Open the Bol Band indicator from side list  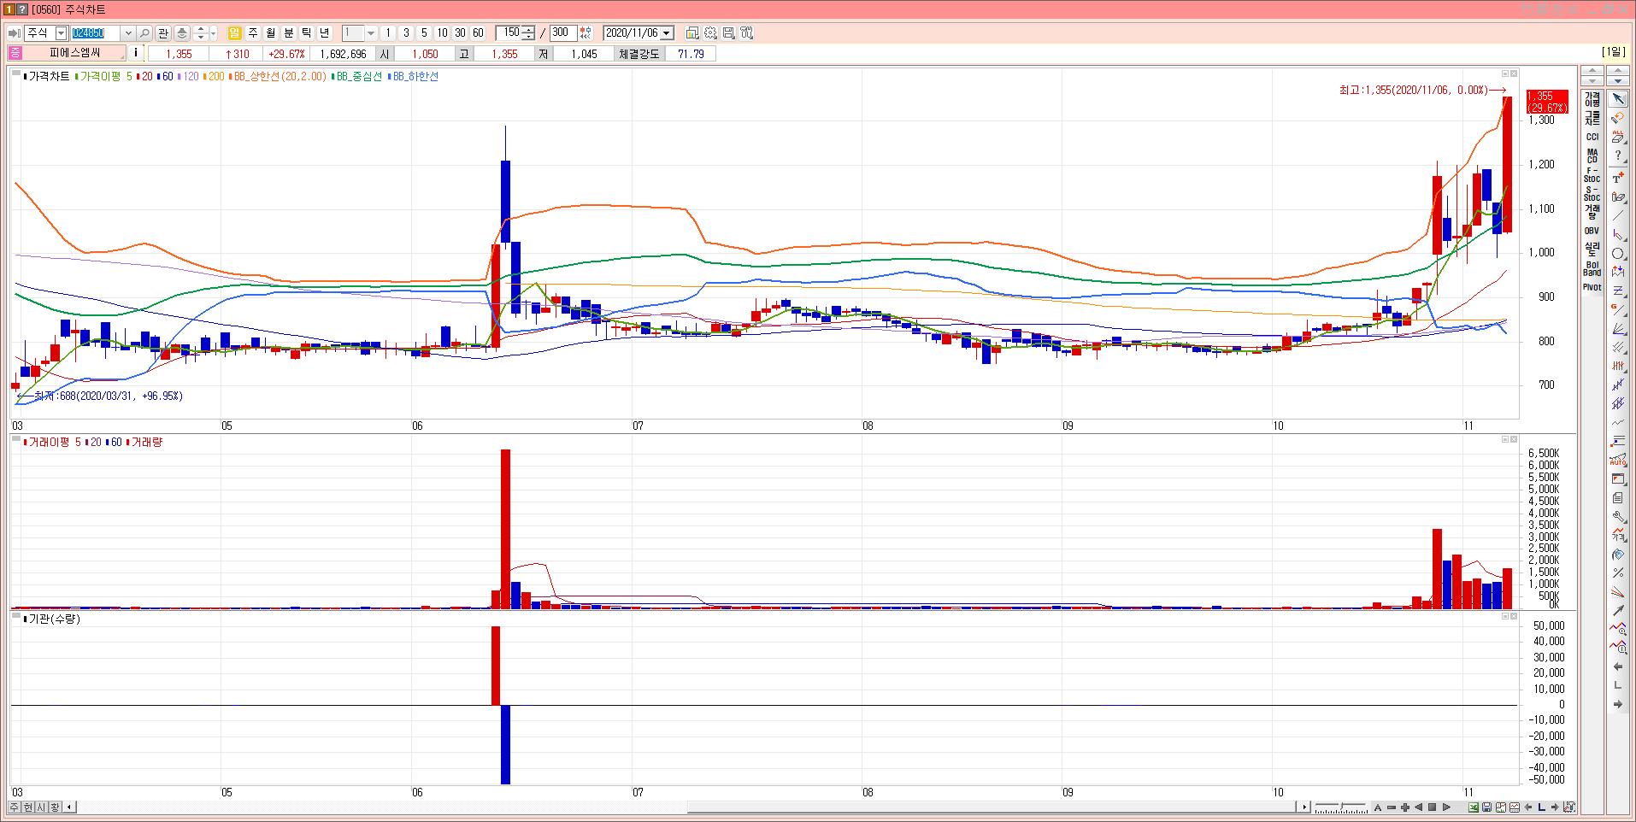tap(1592, 268)
